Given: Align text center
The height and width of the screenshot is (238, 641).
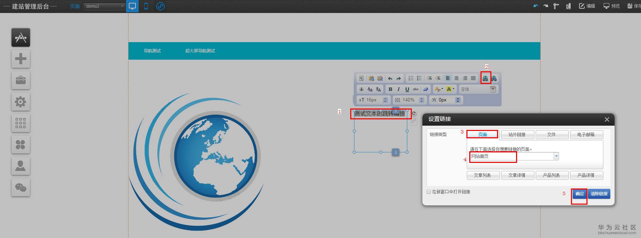Looking at the screenshot, I should (457, 78).
